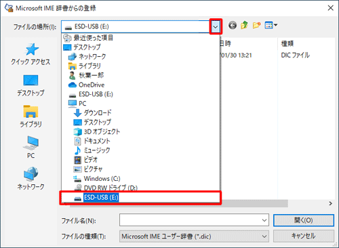Select デスクトップ in the places bar
Viewport: 339px width, 248px height.
click(x=31, y=85)
